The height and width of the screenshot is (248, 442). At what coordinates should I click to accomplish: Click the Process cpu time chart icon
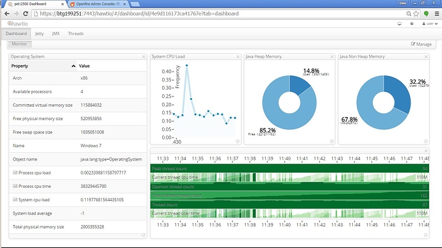[x=15, y=186]
